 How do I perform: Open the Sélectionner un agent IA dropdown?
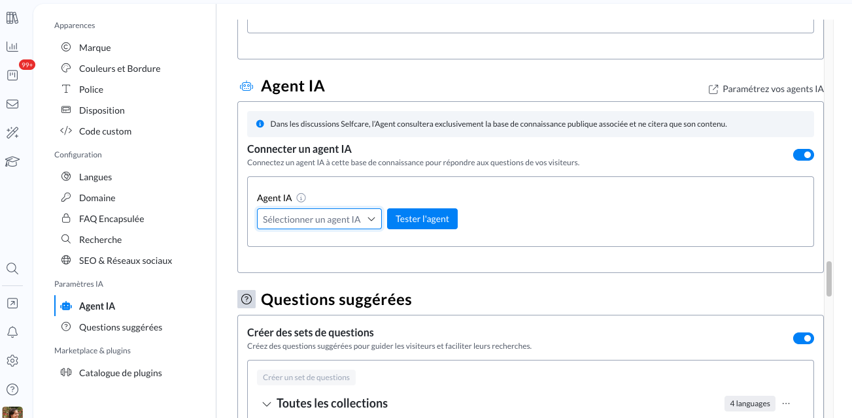click(x=319, y=219)
